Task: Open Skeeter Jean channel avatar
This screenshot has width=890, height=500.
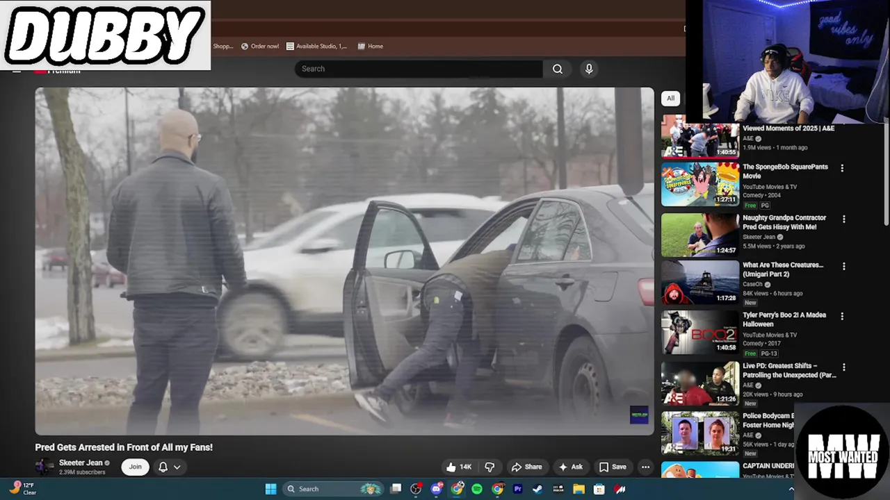Action: point(44,467)
